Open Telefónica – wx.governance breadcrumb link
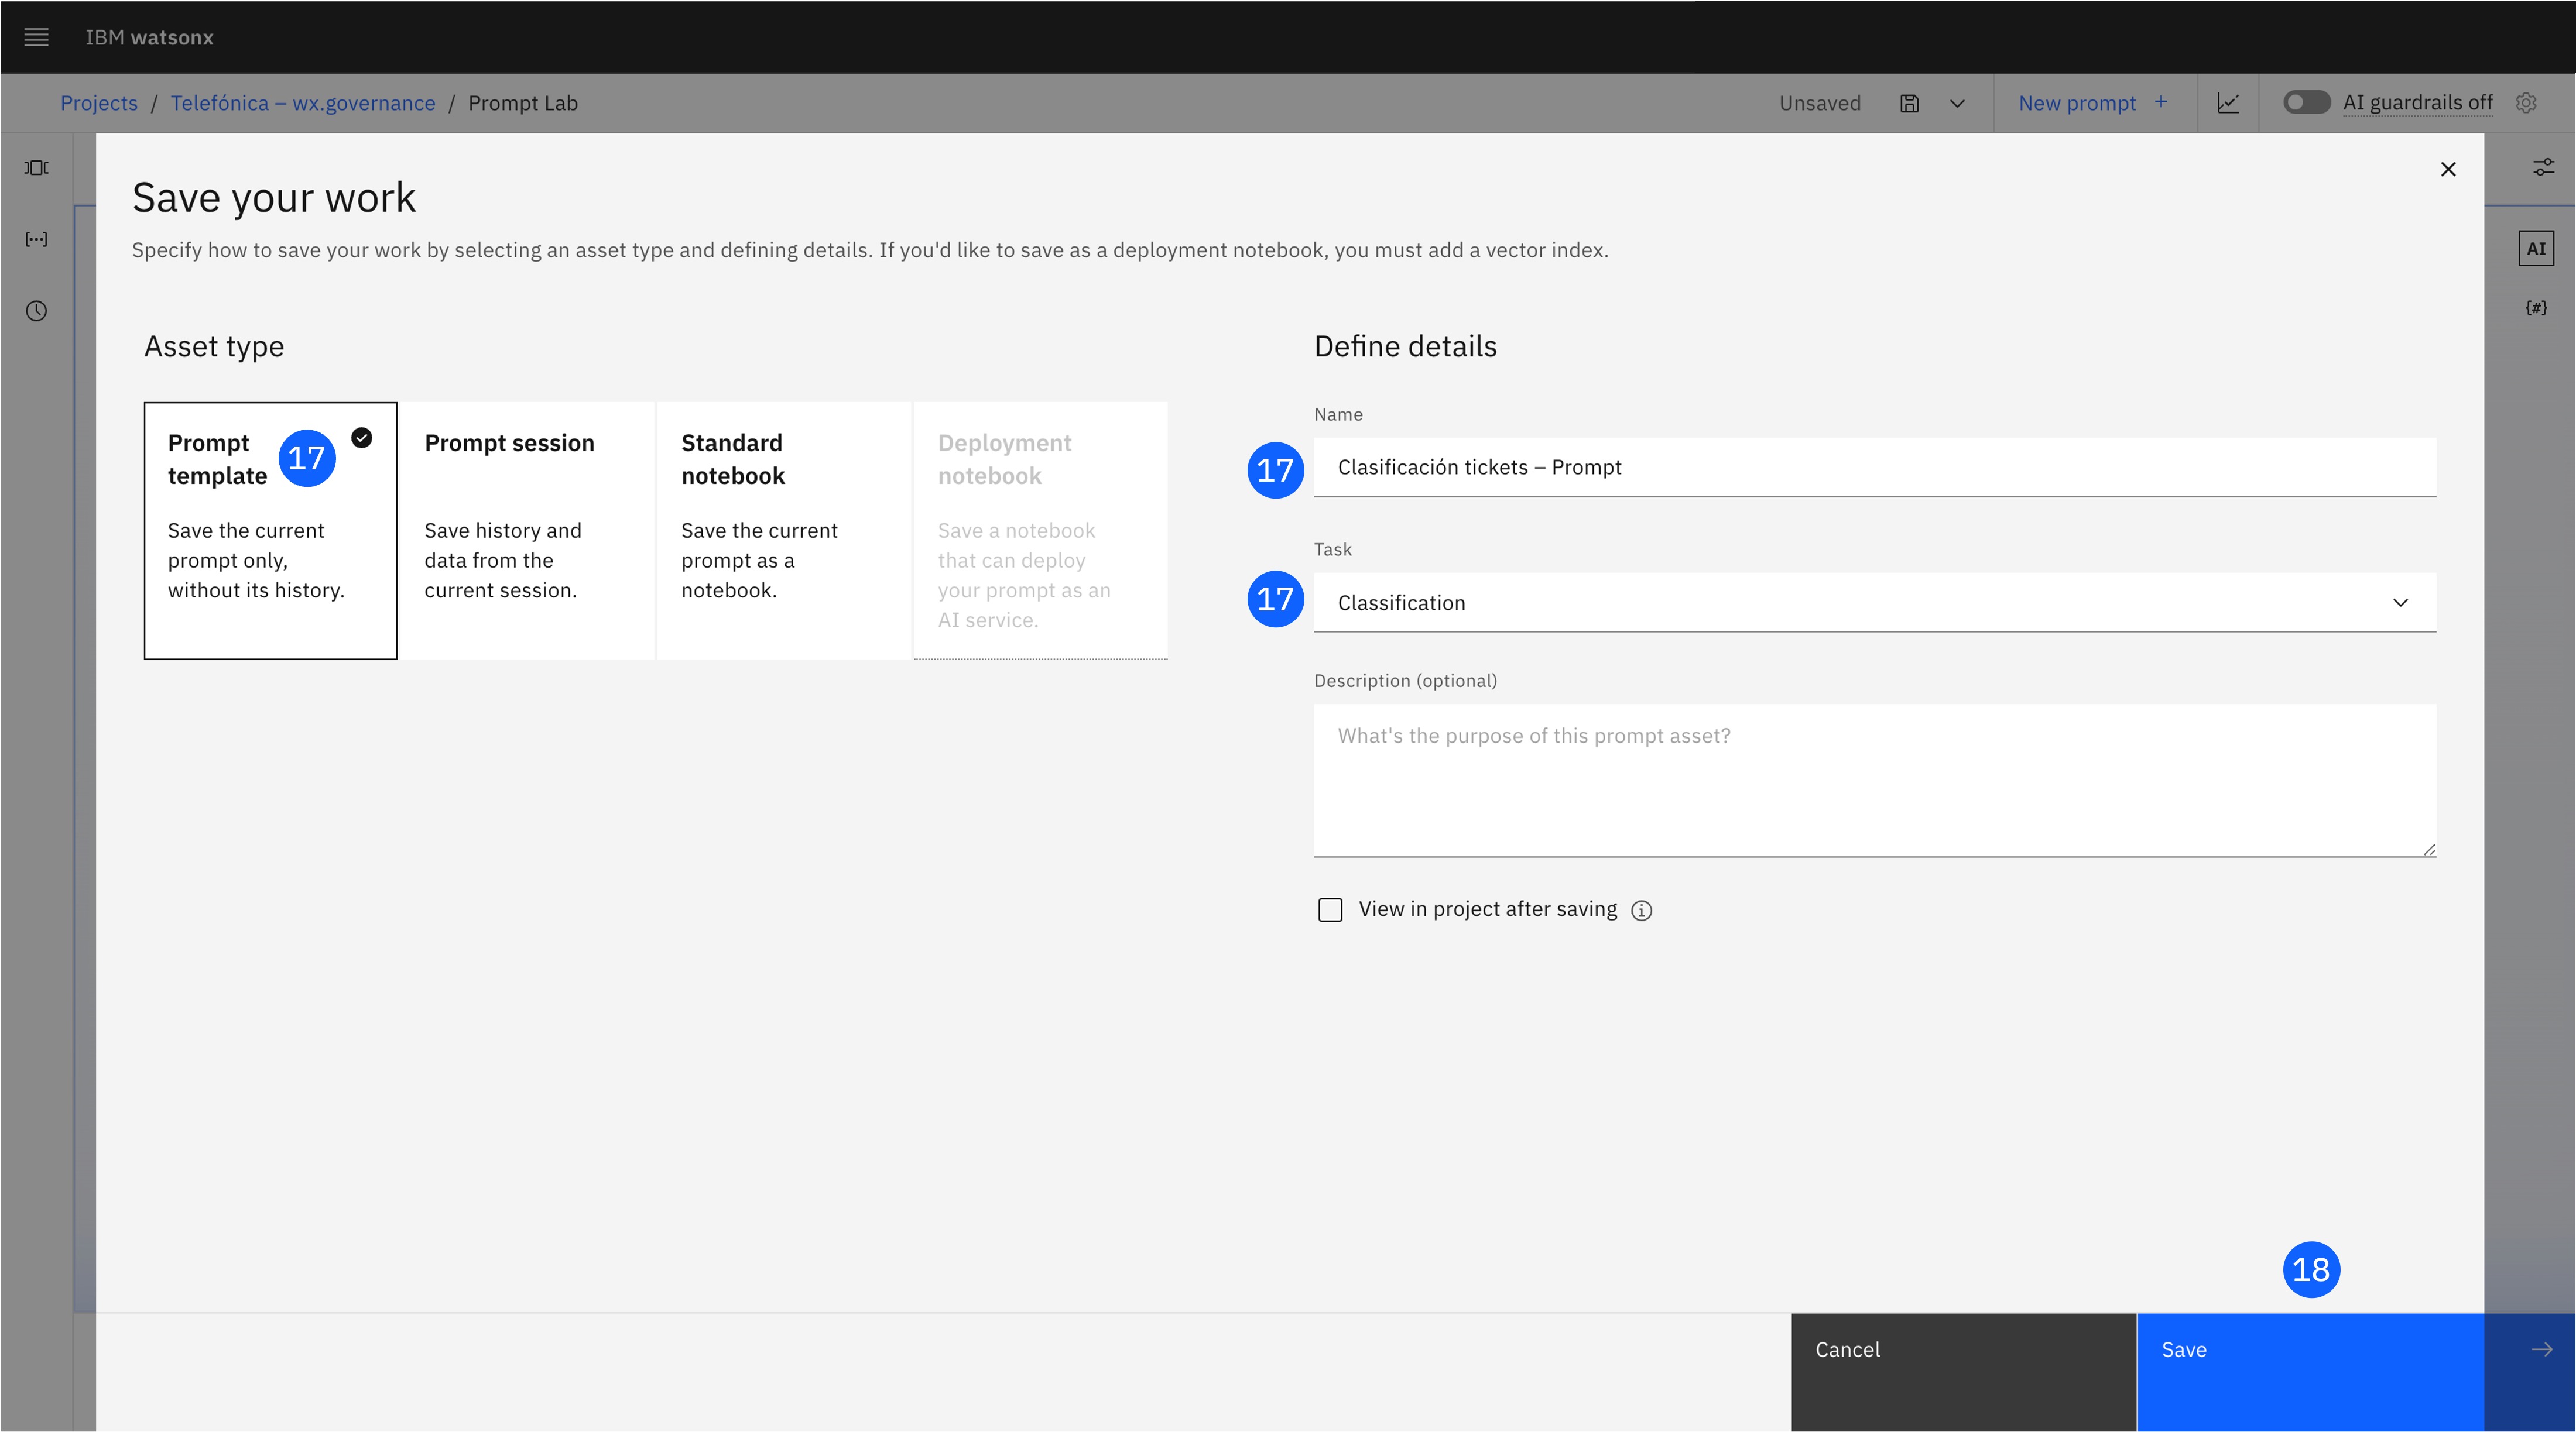This screenshot has height=1432, width=2576. (303, 103)
